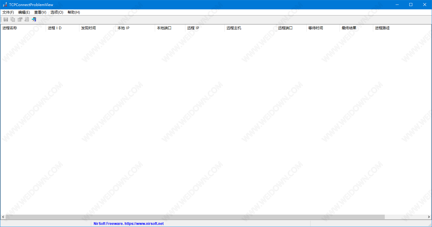Sort by the 远程 IP column header

[x=205, y=28]
